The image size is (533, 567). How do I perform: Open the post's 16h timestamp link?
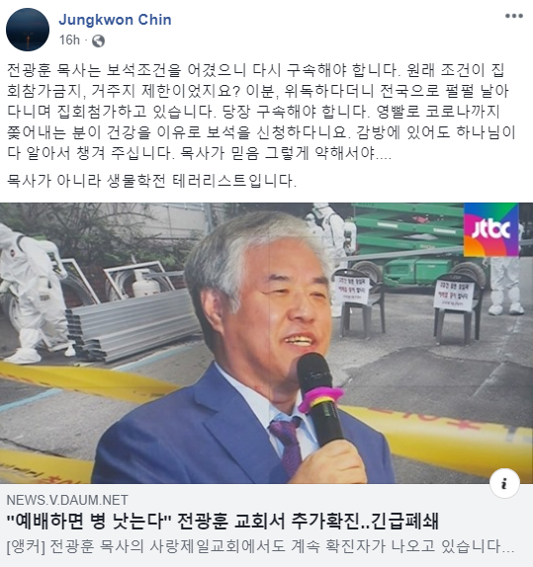(69, 40)
